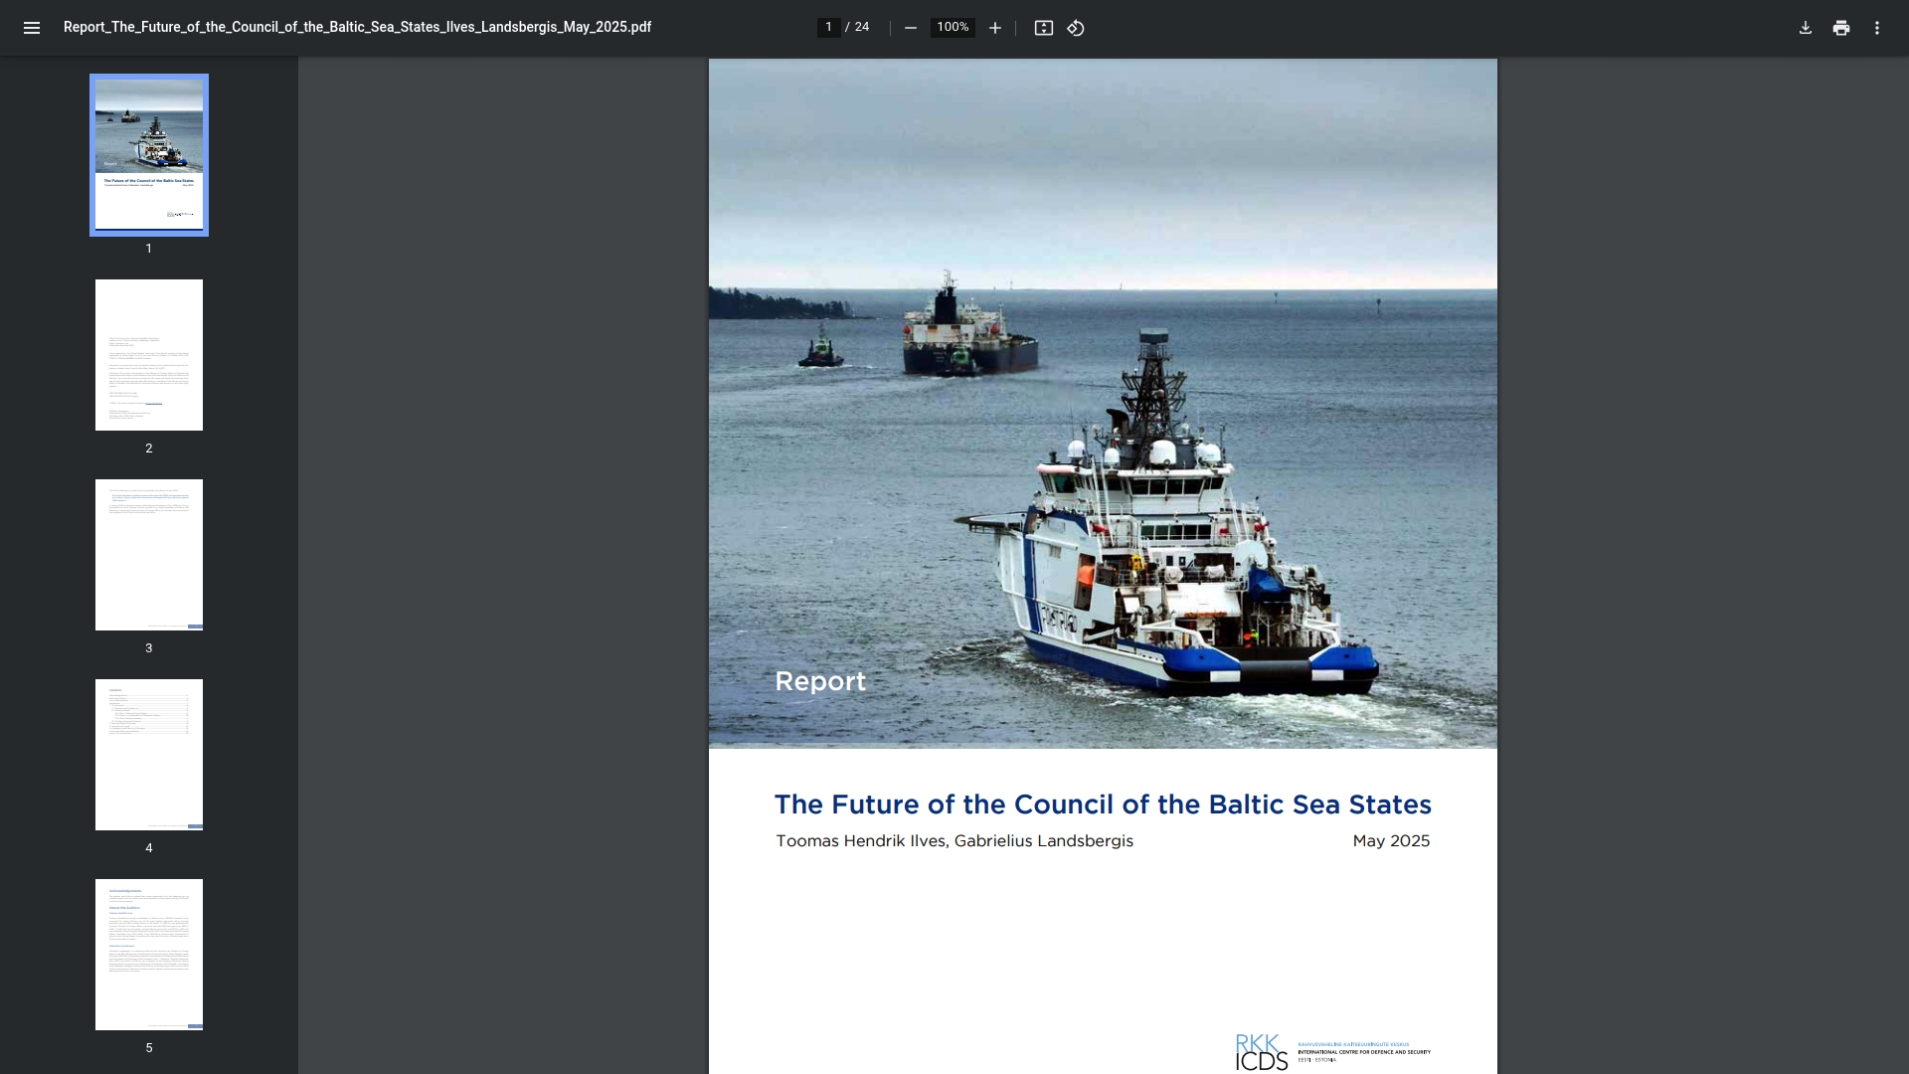Viewport: 1909px width, 1074px height.
Task: Click the 100% zoom level field
Action: point(952,27)
